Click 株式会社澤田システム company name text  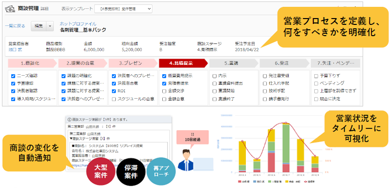click(102, 151)
